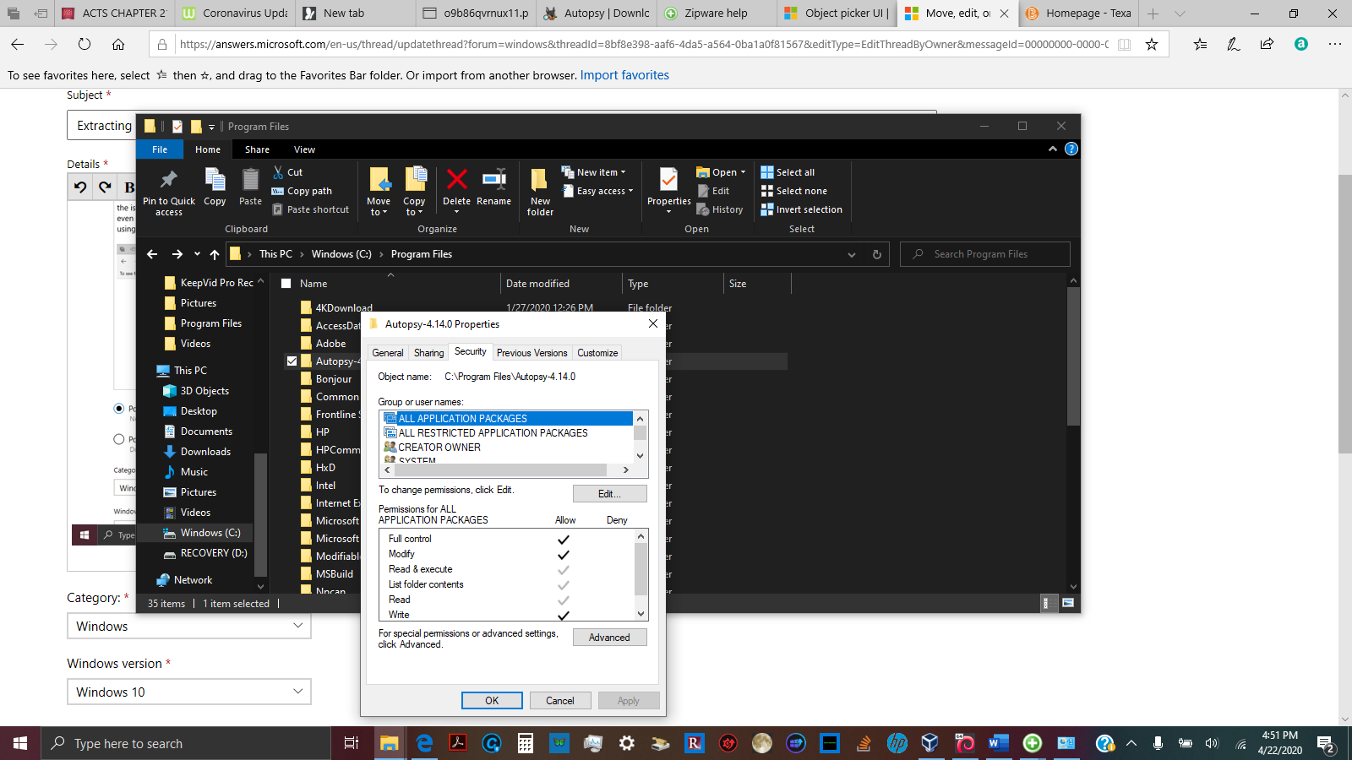Favorite this page with star icon
The height and width of the screenshot is (760, 1352).
click(1152, 44)
